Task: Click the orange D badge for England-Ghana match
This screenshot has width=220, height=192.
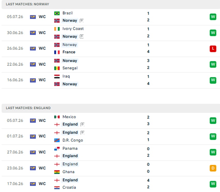Action: [213, 168]
